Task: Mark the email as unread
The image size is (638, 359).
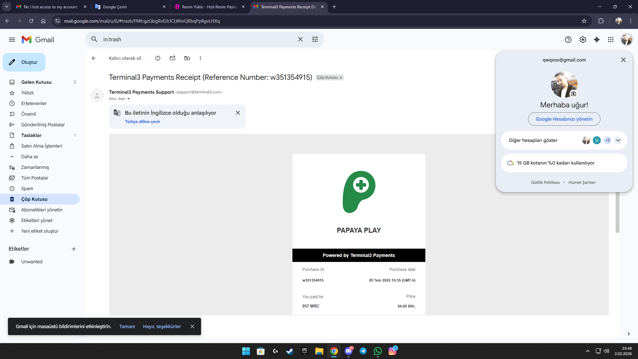Action: coord(172,58)
